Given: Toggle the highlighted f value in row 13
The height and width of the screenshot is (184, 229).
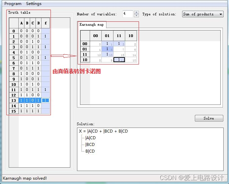Looking at the screenshot, I should (x=45, y=101).
